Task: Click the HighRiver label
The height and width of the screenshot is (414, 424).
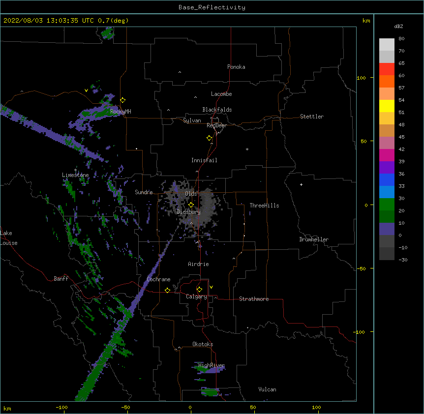Action: click(x=212, y=365)
